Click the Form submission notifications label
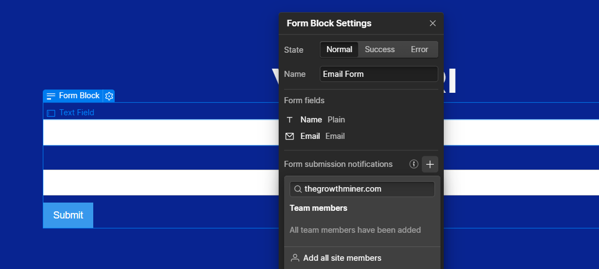This screenshot has height=269, width=599. tap(338, 164)
